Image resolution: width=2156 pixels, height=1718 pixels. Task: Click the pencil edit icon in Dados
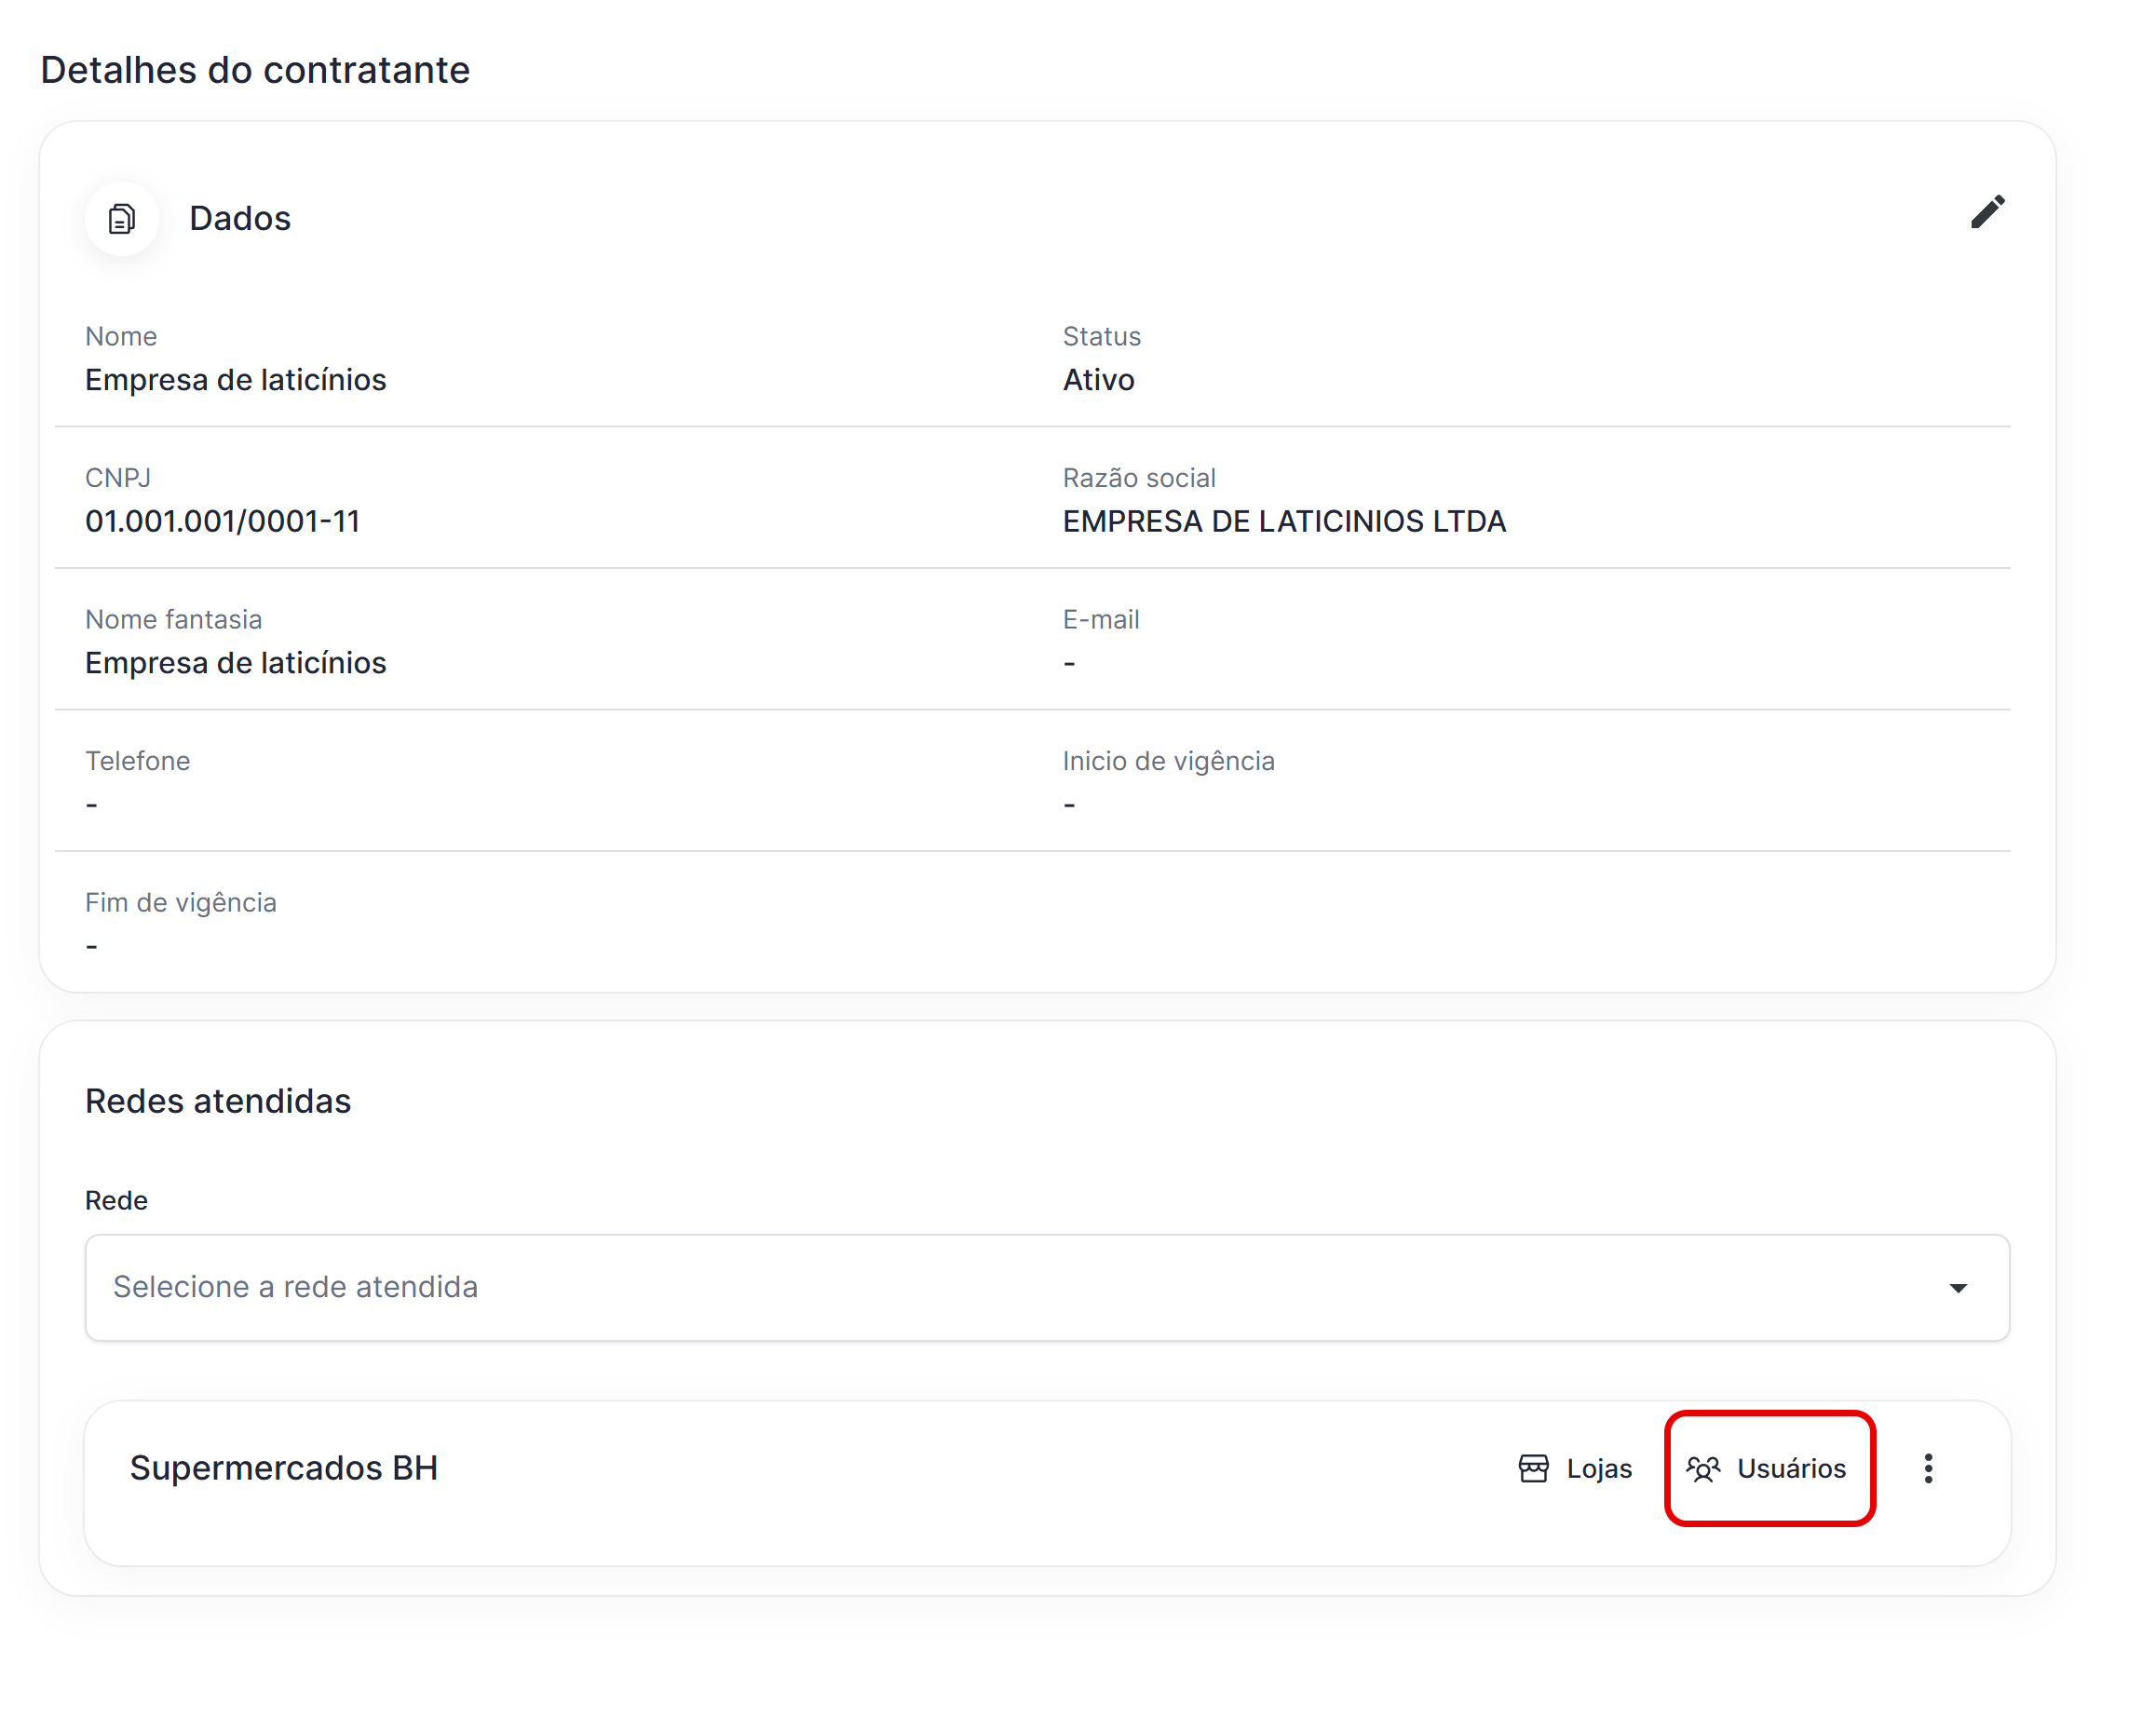coord(1986,212)
